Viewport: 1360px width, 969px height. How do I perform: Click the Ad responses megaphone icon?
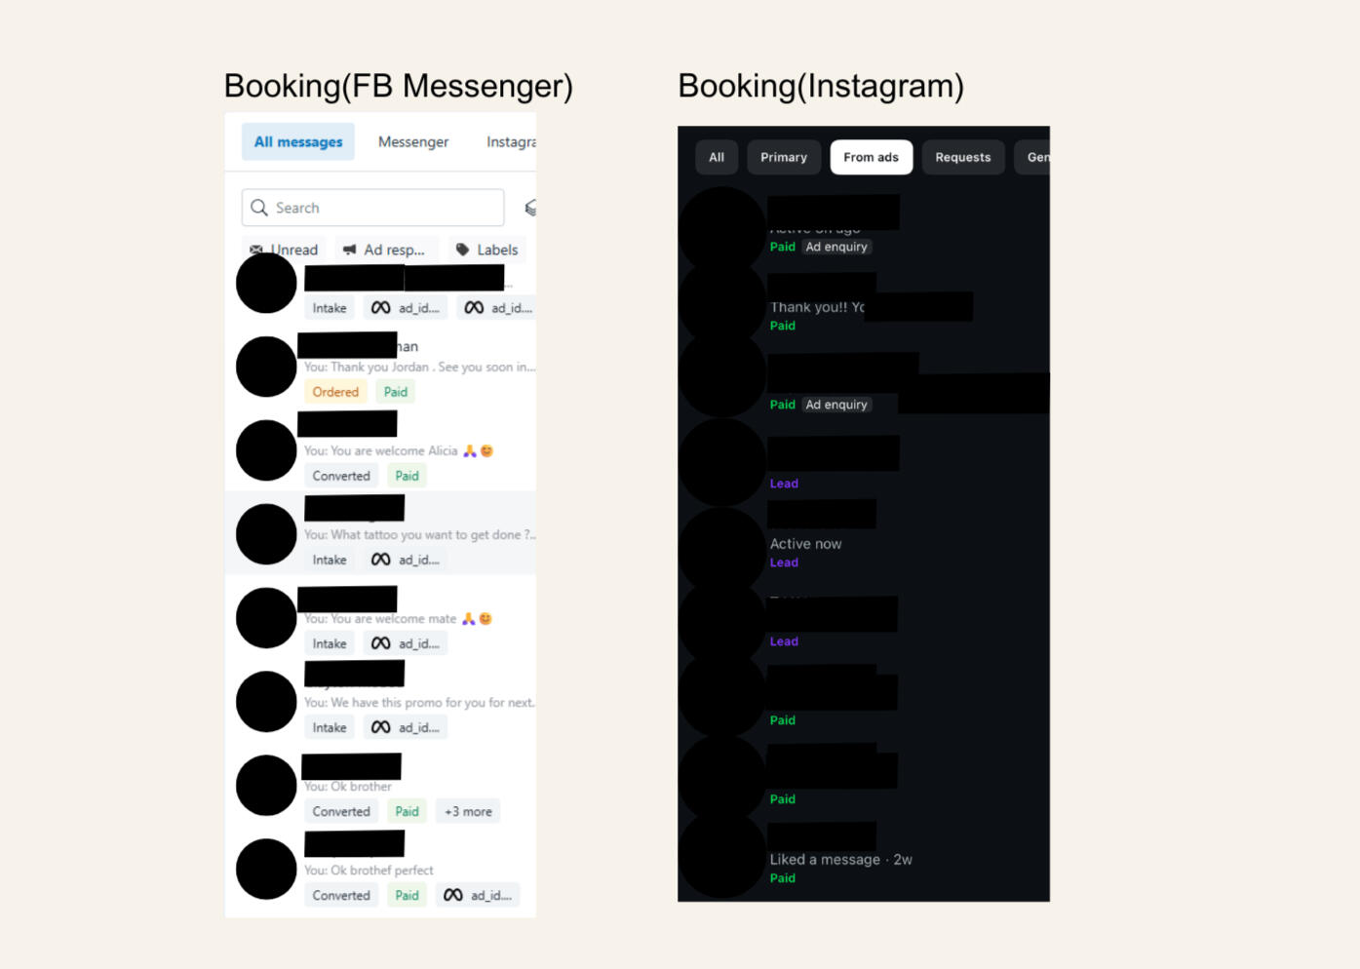click(x=349, y=250)
